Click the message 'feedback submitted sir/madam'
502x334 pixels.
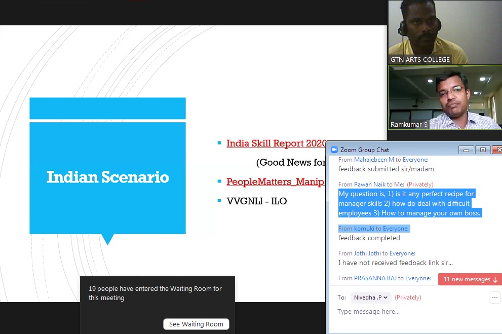[x=386, y=169]
